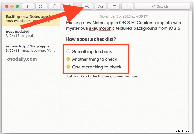Click the photo browser toolbar icon

pyautogui.click(x=114, y=6)
